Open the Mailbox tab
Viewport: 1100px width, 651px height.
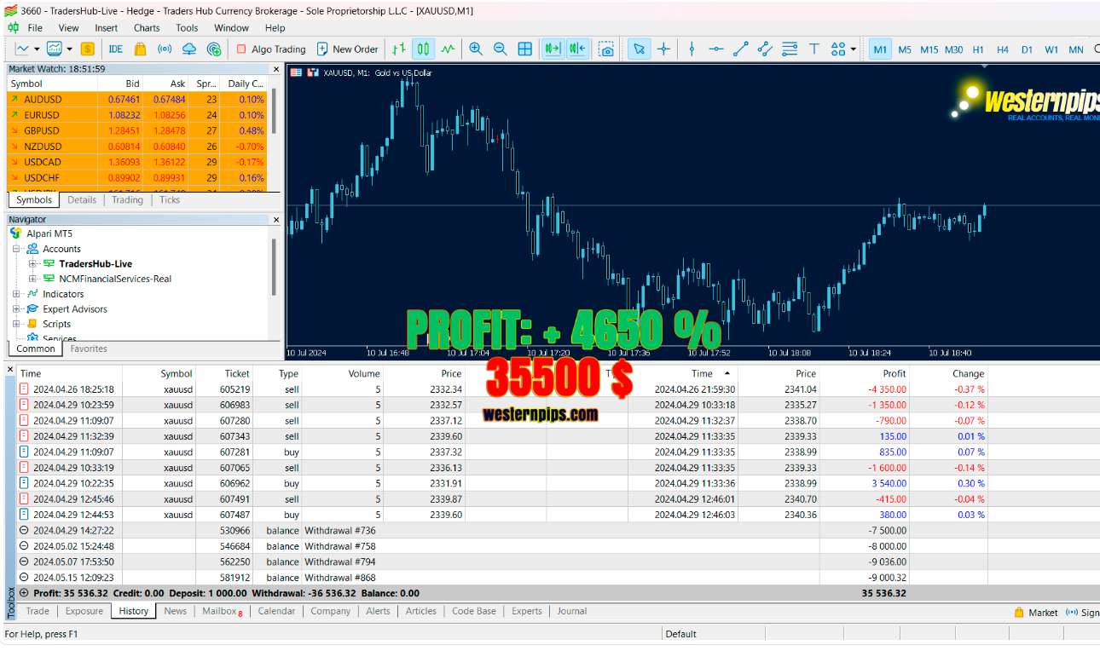223,611
